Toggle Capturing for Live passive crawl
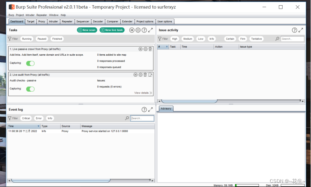The image size is (311, 187). 30,63
